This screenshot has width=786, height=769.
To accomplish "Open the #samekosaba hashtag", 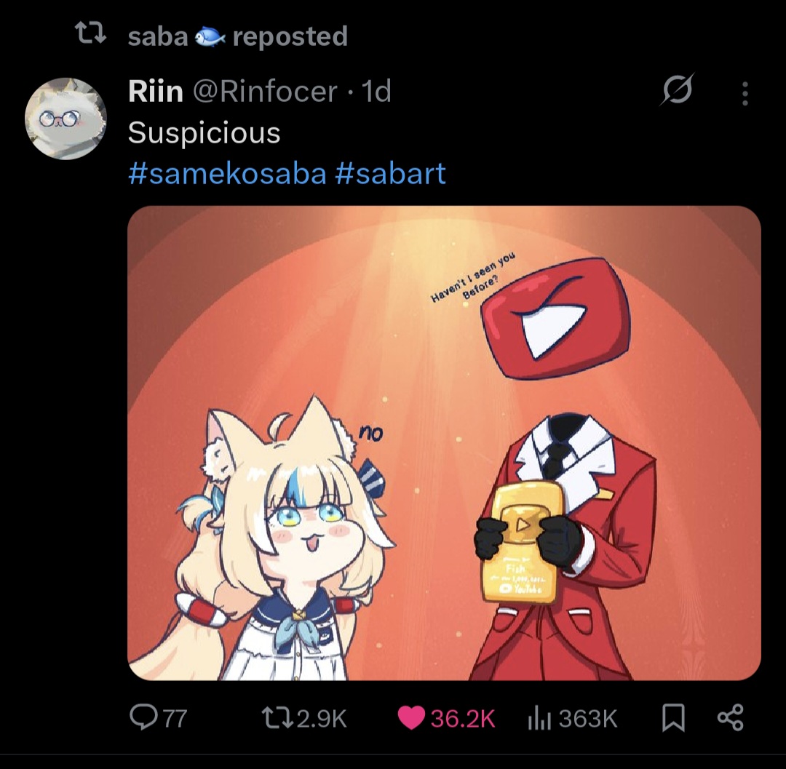I will pos(227,173).
